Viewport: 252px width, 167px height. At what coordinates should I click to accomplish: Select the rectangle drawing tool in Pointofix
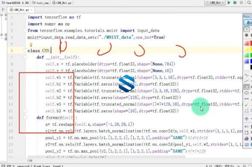pos(247,87)
